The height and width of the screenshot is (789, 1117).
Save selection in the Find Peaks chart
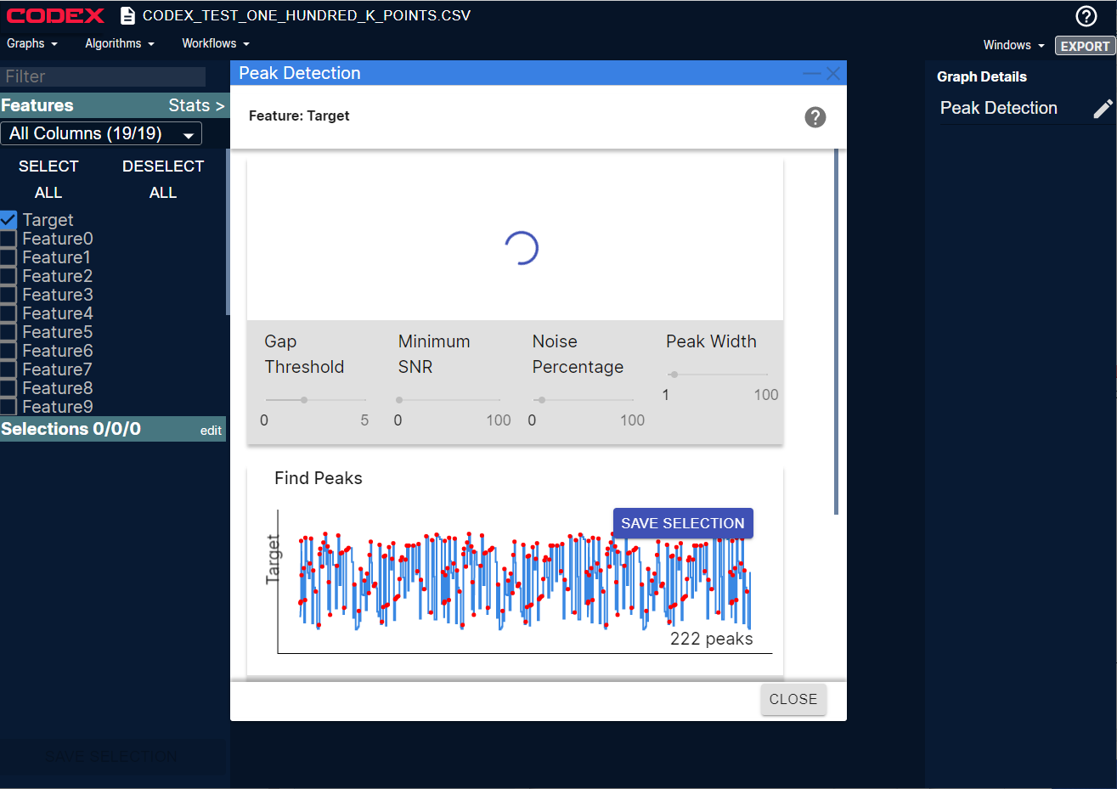click(683, 523)
